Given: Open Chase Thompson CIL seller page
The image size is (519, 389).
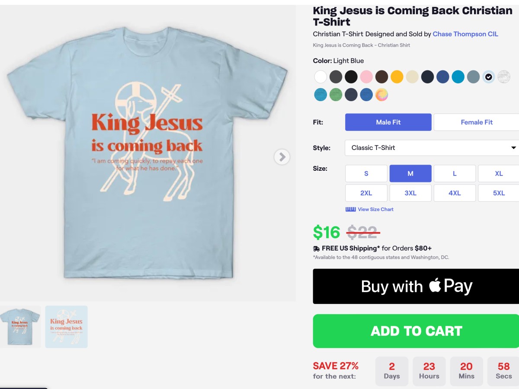Looking at the screenshot, I should pos(465,34).
